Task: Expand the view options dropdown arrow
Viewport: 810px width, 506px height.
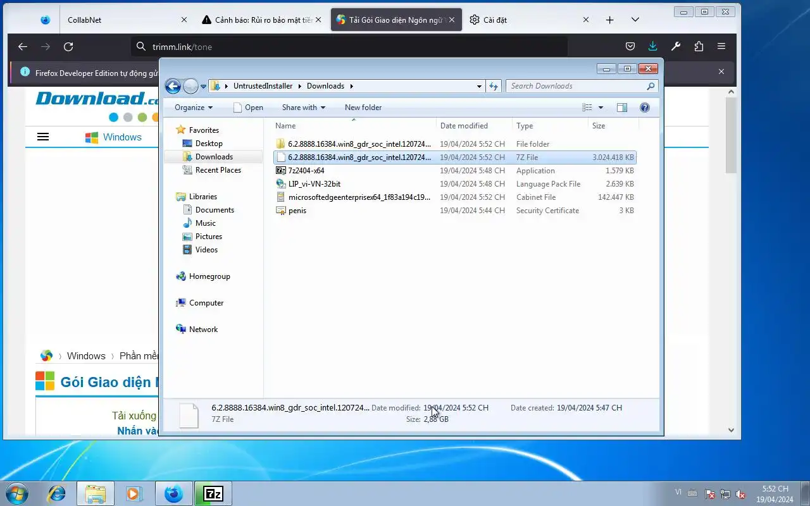Action: pyautogui.click(x=601, y=108)
